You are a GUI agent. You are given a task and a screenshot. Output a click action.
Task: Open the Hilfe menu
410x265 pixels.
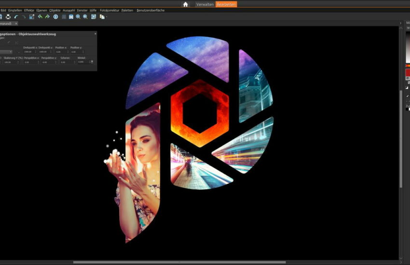[93, 10]
